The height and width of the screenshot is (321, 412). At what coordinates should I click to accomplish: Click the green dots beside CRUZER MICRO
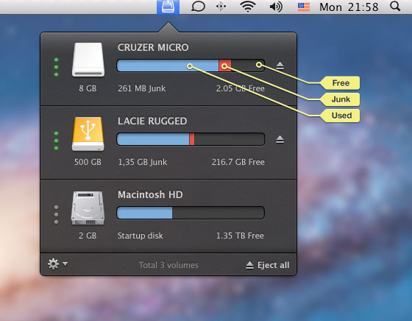pyautogui.click(x=56, y=67)
